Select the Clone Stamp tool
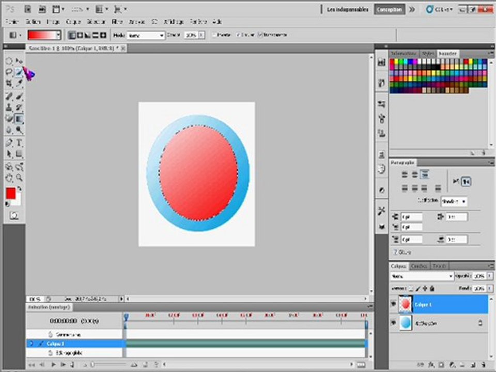Image resolution: width=496 pixels, height=372 pixels. tap(9, 107)
